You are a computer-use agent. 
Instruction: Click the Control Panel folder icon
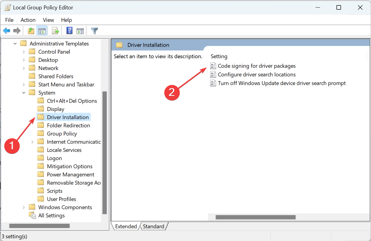click(x=32, y=52)
